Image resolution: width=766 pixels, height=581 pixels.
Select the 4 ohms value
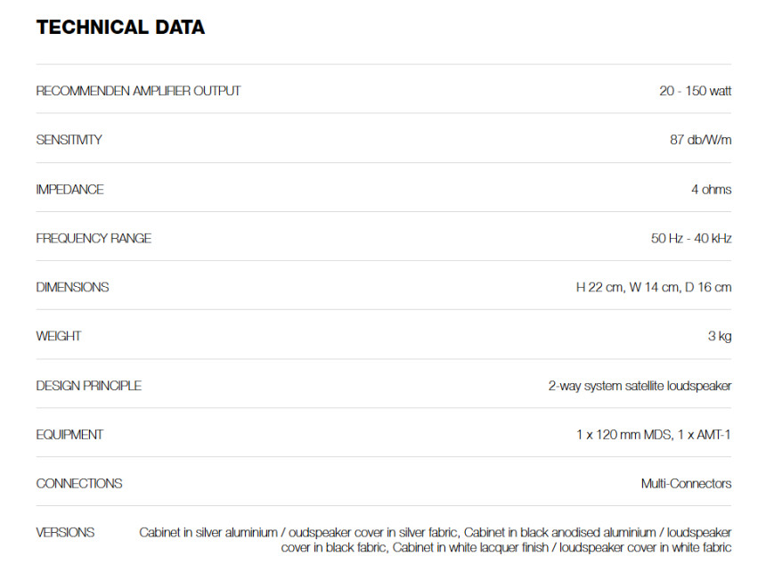711,189
